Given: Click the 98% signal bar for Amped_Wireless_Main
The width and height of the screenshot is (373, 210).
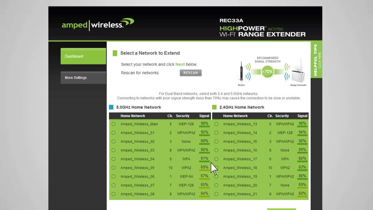Looking at the screenshot, I should pyautogui.click(x=204, y=124).
